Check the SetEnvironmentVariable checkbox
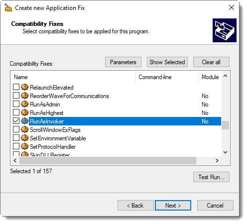The image size is (247, 224). pyautogui.click(x=16, y=138)
